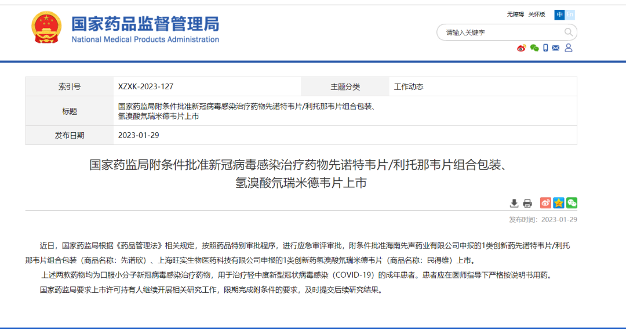626x330 pixels.
Task: Print the article using the printer icon
Action: click(527, 203)
